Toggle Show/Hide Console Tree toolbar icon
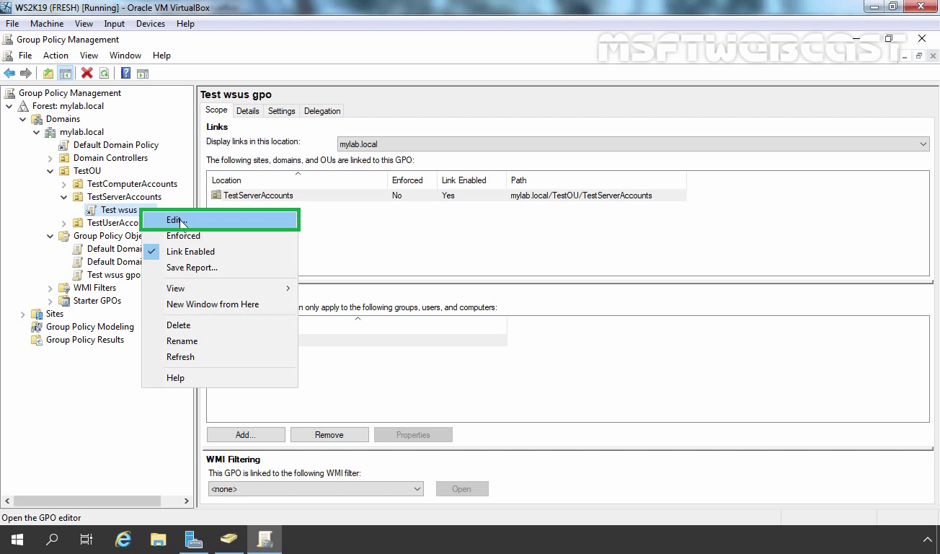The image size is (940, 554). click(x=65, y=73)
